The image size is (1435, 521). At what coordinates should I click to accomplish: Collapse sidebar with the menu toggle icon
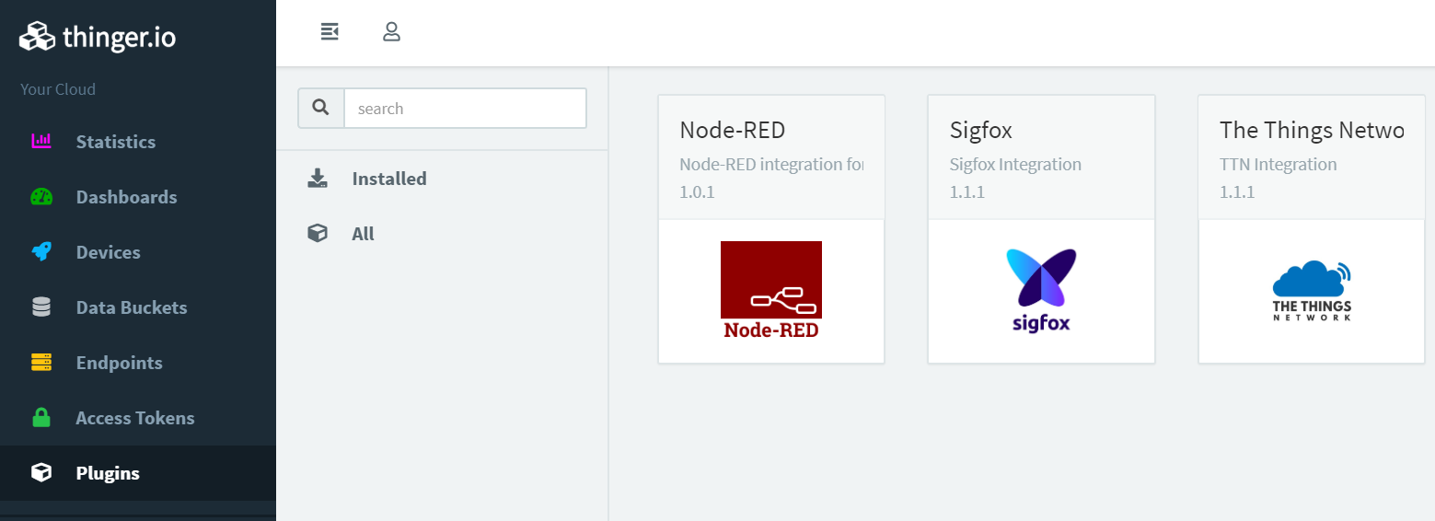point(330,32)
